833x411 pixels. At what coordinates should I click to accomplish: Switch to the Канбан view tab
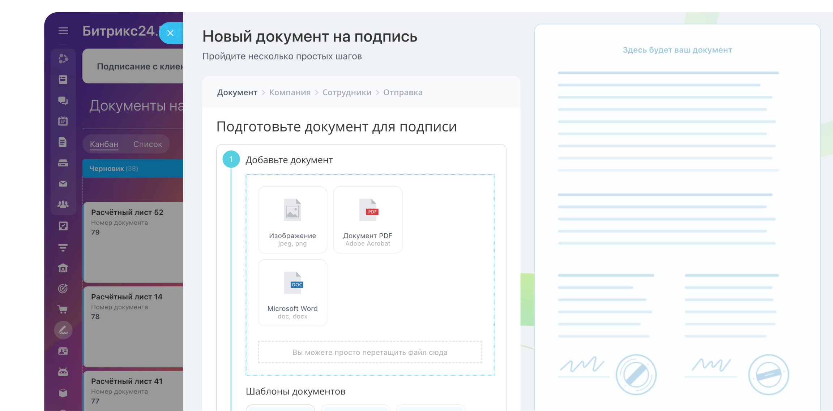(104, 144)
